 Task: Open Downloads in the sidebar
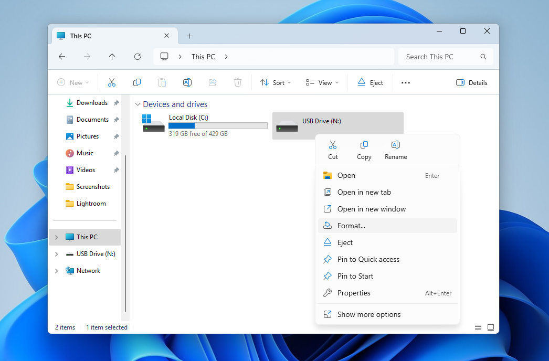92,103
